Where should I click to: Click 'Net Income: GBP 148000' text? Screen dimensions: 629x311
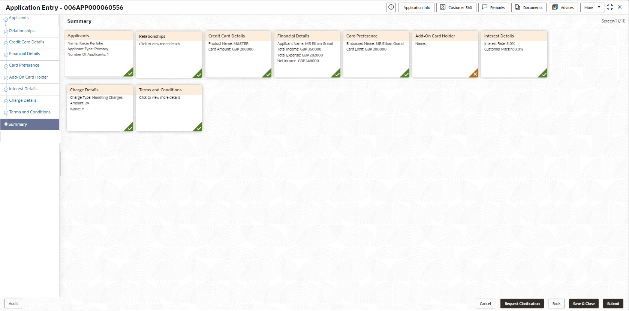point(298,61)
